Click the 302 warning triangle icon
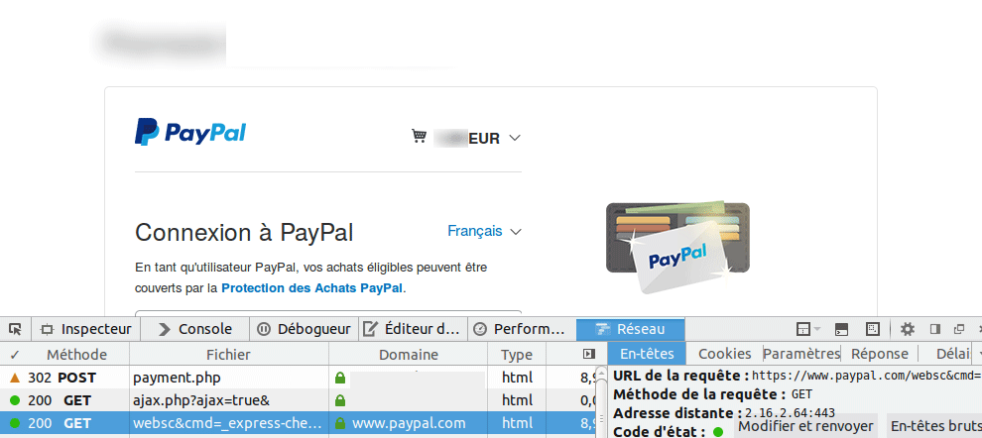 pos(15,378)
